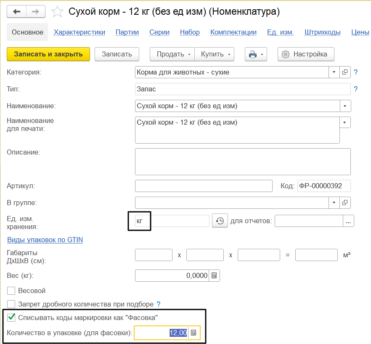The width and height of the screenshot is (371, 344).
Task: Toggle Запрет дробного количества при подборе
Action: [x=11, y=304]
